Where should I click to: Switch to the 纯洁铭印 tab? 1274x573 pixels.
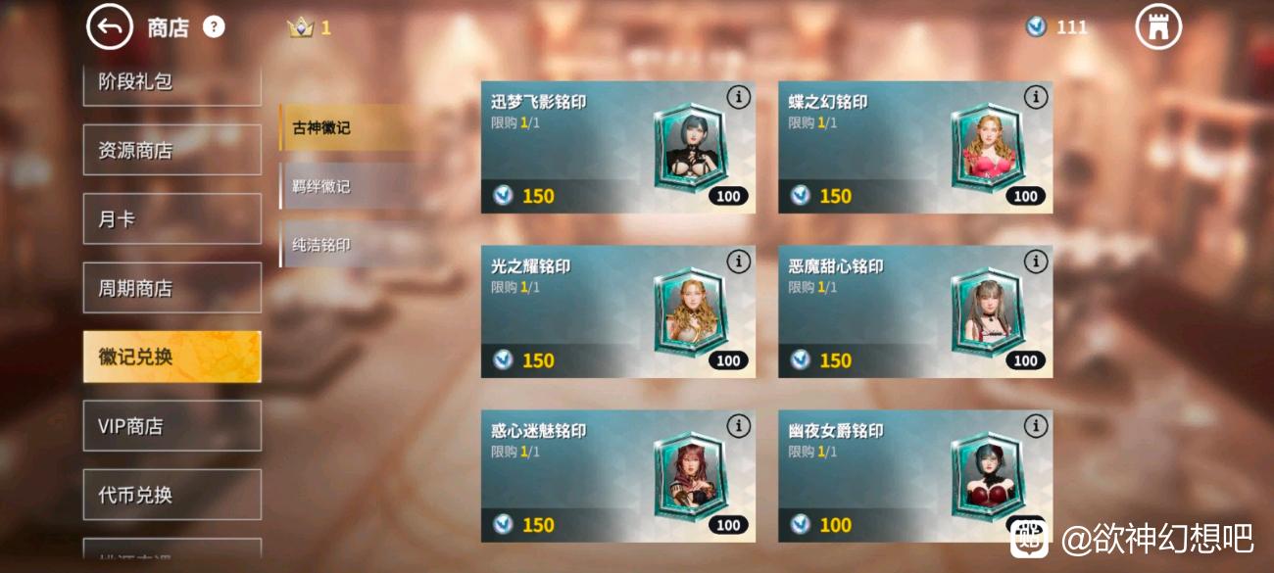pyautogui.click(x=346, y=245)
